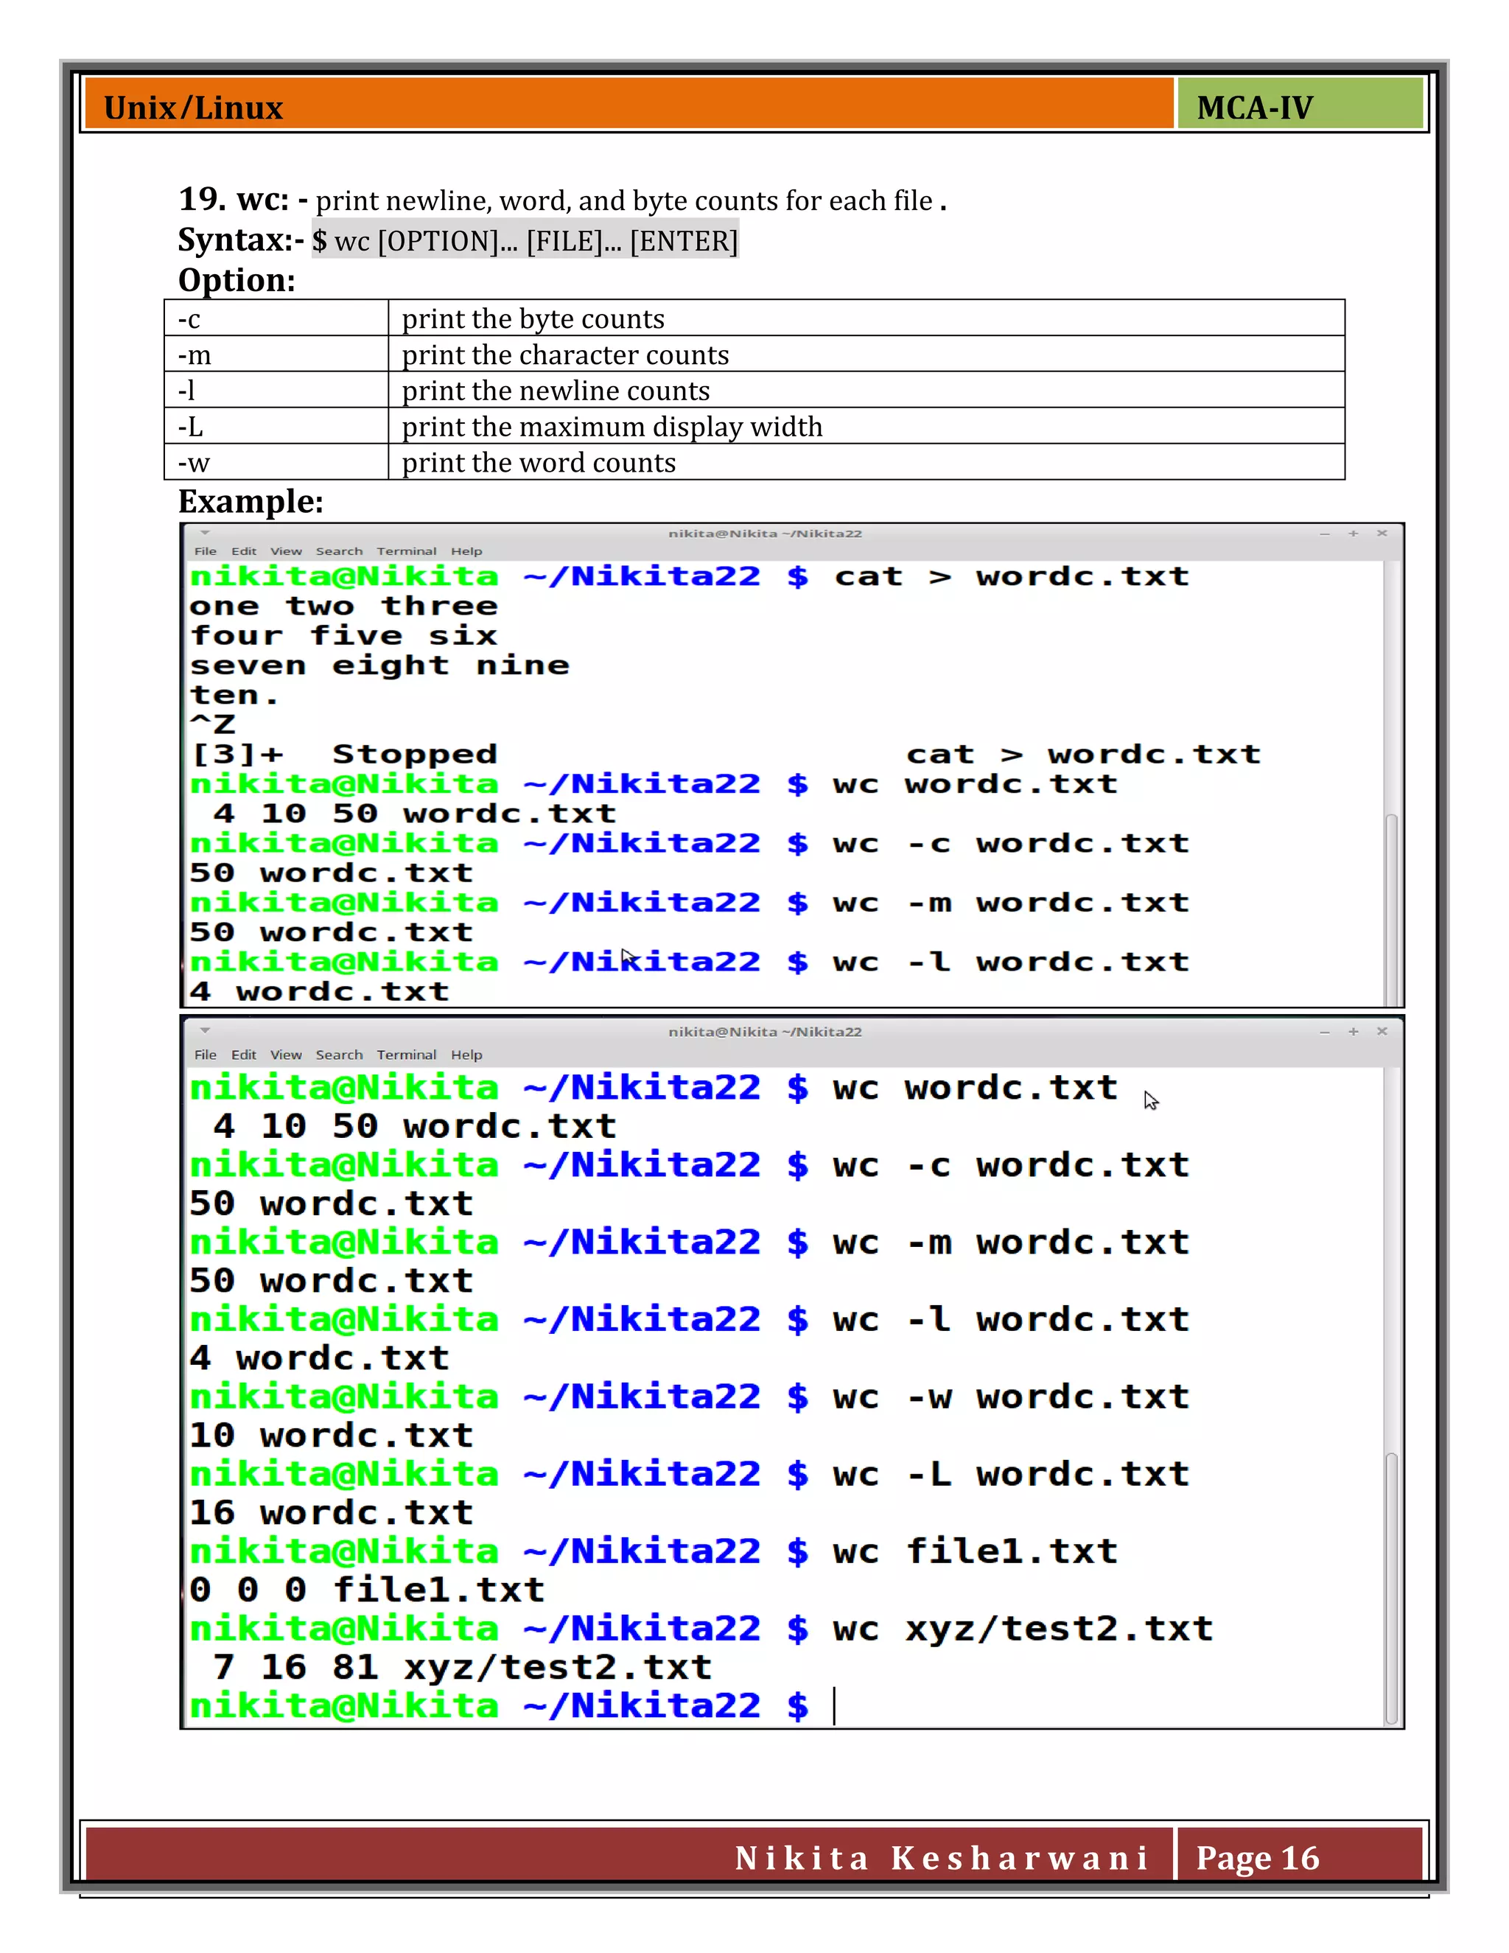This screenshot has height=1953, width=1509.
Task: Click 'cat > wordc.txt' command in upper terminal
Action: click(x=1011, y=576)
